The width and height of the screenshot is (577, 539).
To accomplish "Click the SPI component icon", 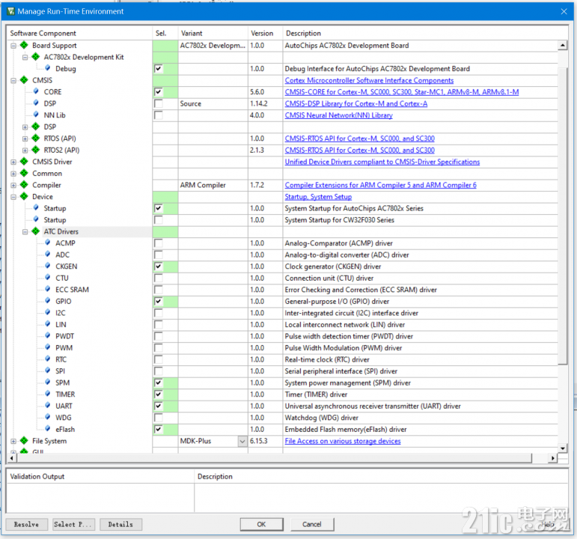I will click(x=47, y=371).
